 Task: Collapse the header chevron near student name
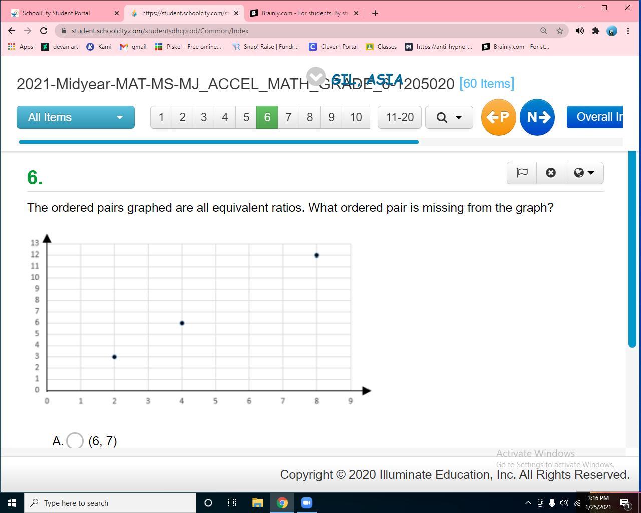316,77
